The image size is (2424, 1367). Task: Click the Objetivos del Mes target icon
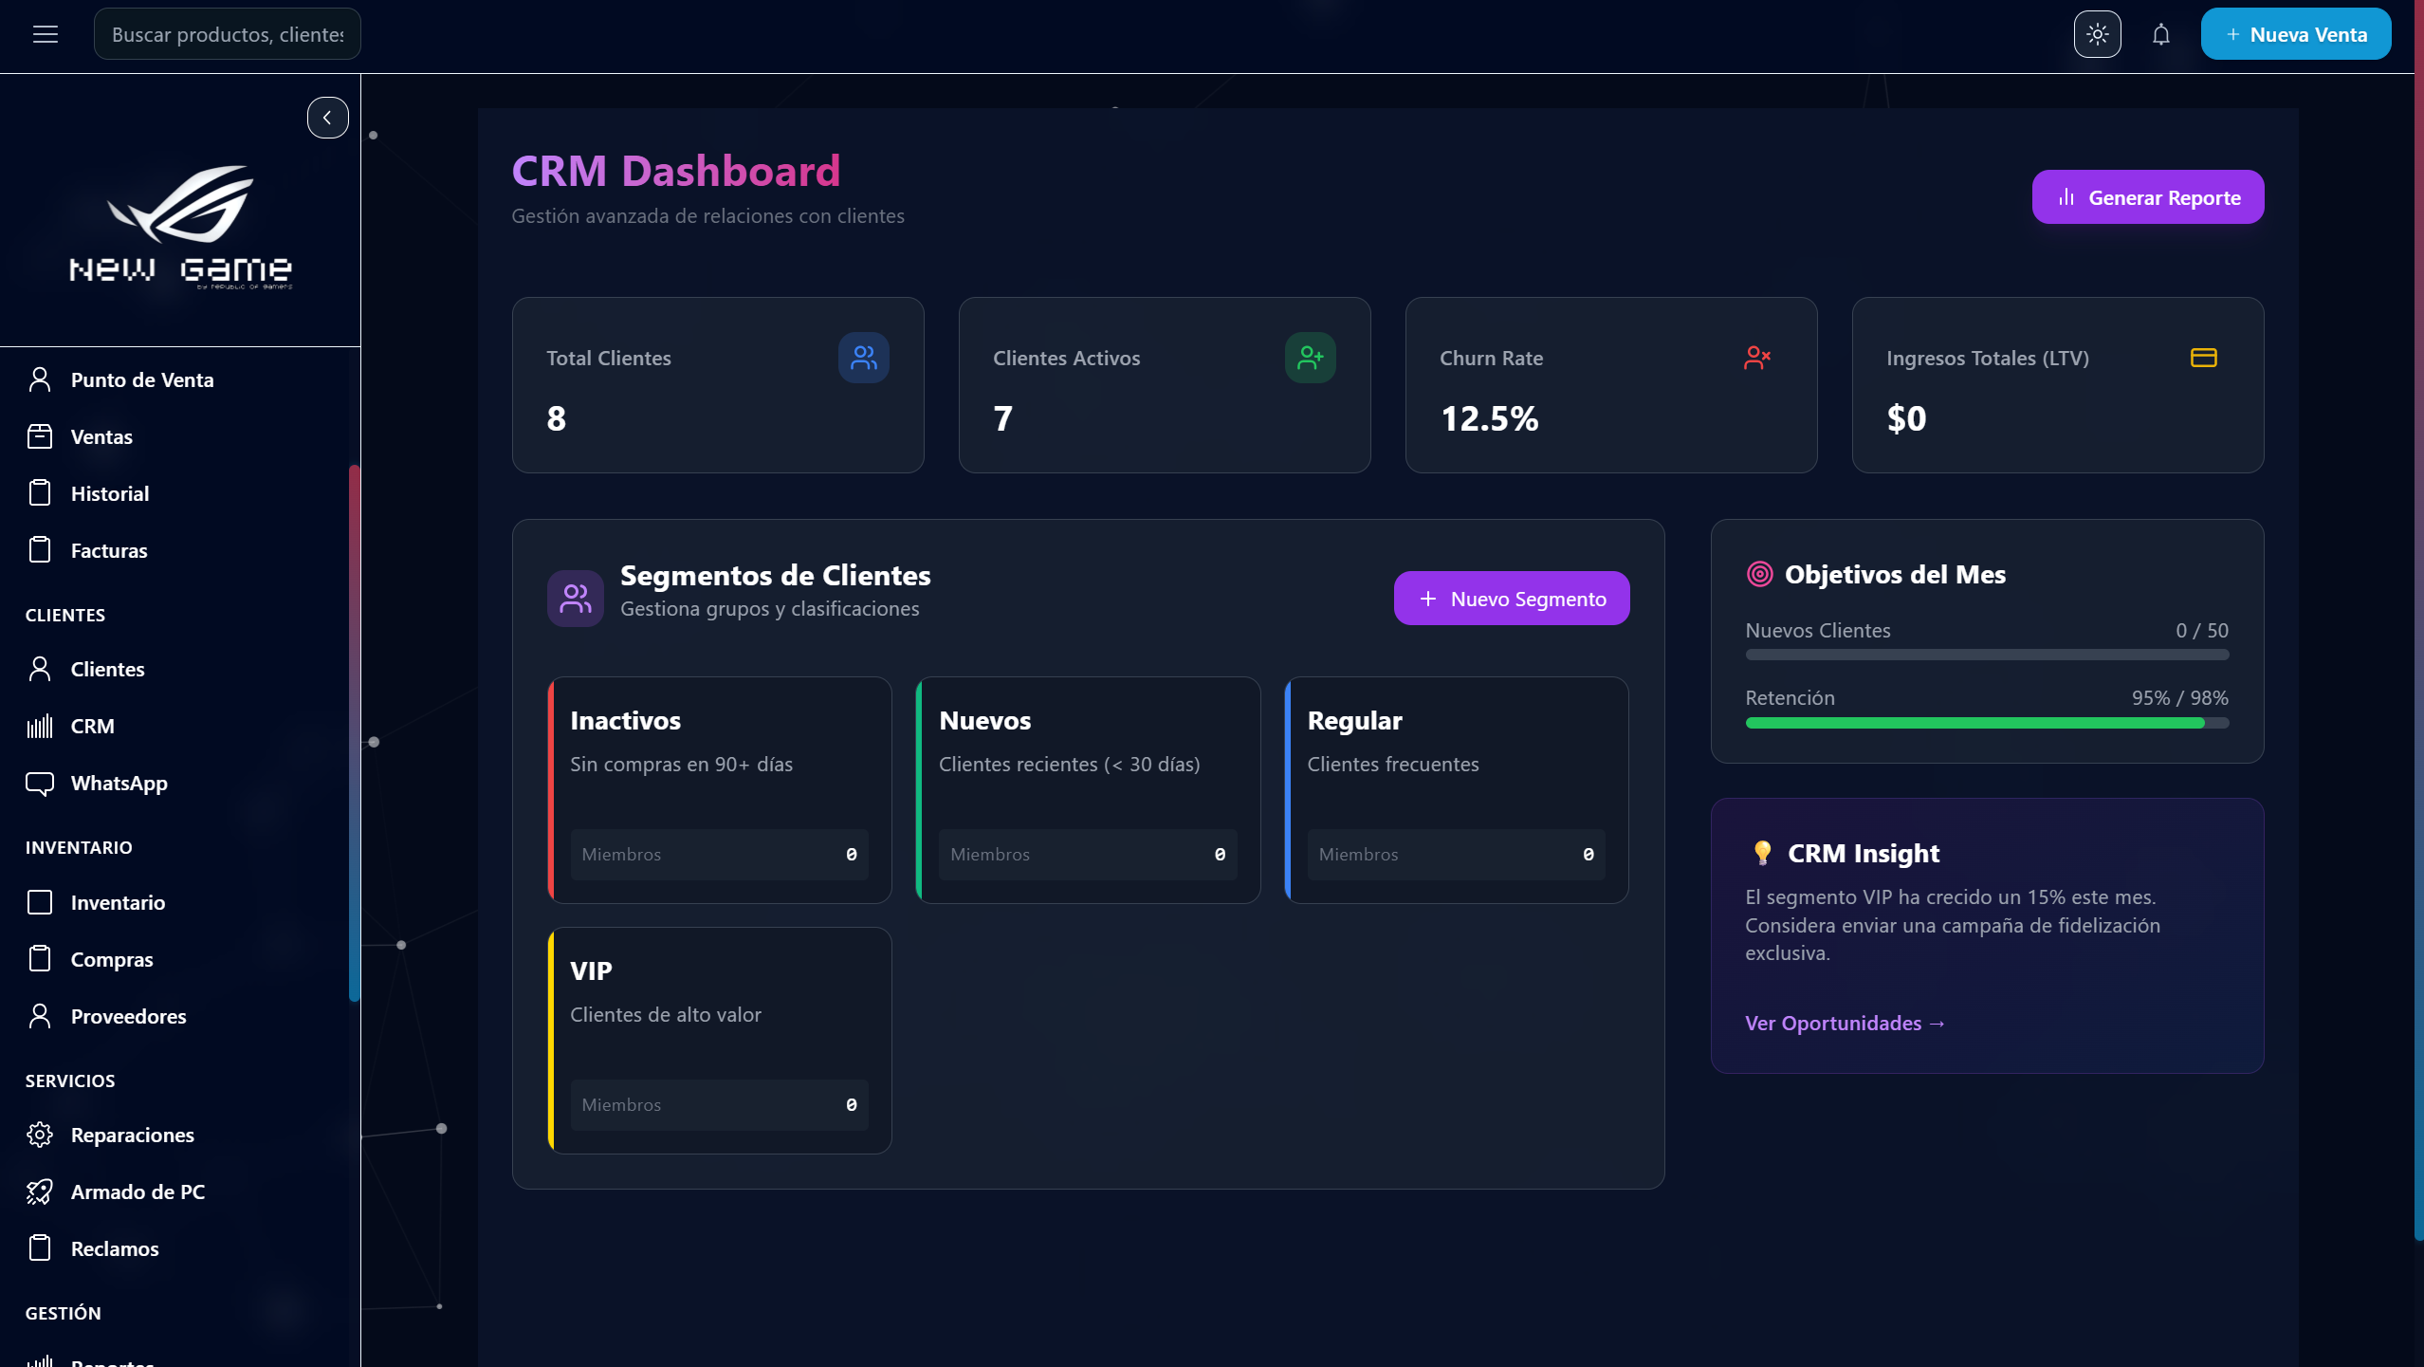coord(1759,574)
